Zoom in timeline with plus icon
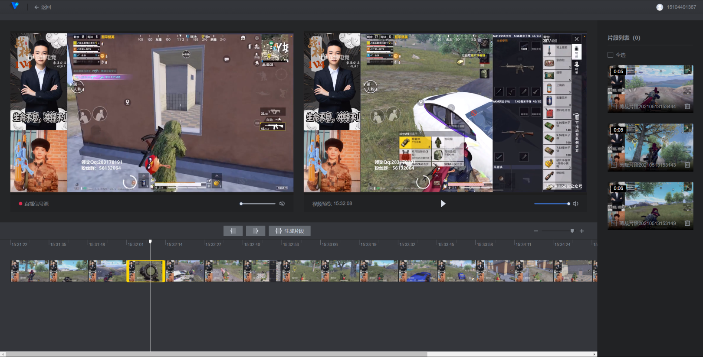The width and height of the screenshot is (703, 357). coord(582,231)
